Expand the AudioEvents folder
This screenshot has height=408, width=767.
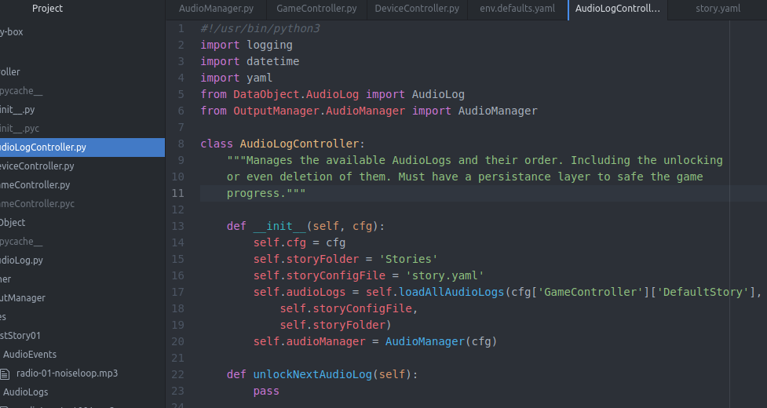point(30,354)
